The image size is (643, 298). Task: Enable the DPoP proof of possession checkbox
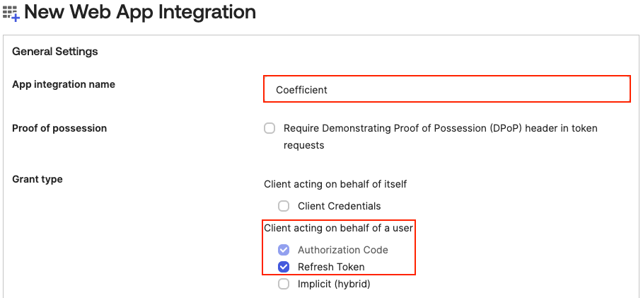pos(270,129)
